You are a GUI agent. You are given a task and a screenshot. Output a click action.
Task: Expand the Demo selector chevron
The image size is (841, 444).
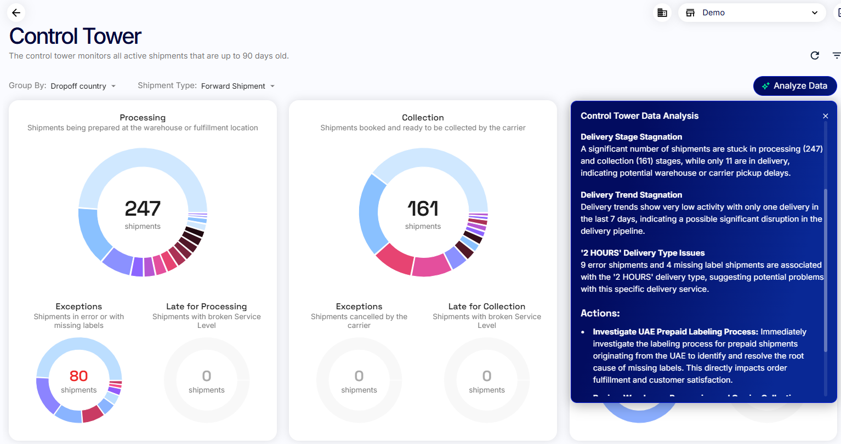click(x=815, y=13)
